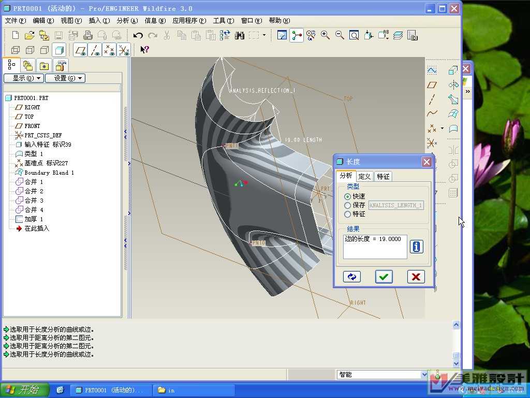Image resolution: width=530 pixels, height=398 pixels.
Task: Open the Windows 开始 start menu
Action: (x=24, y=390)
